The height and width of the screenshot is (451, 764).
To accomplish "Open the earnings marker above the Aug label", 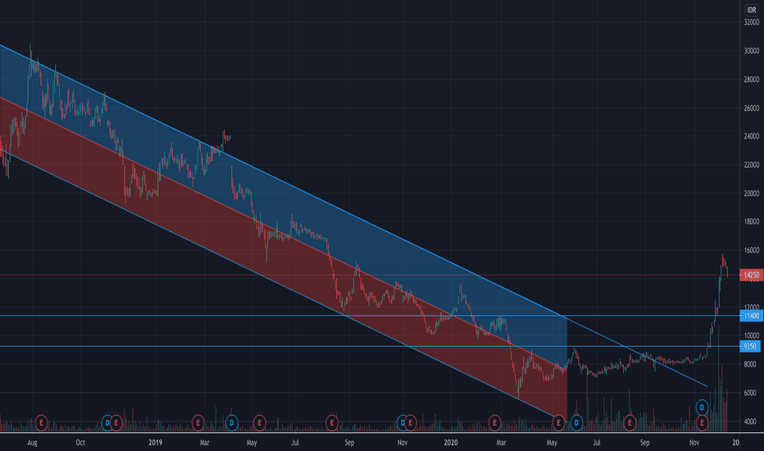I will point(42,423).
